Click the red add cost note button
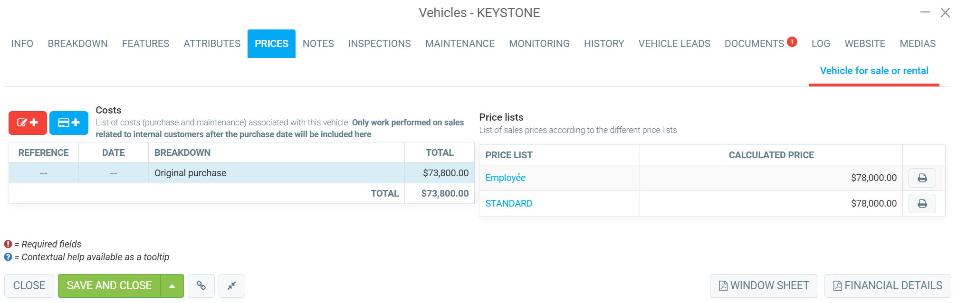 tap(28, 123)
